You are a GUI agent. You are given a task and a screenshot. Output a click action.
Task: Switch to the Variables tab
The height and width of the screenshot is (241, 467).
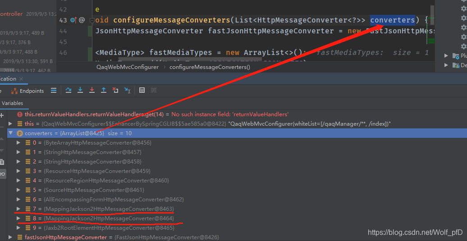point(12,103)
